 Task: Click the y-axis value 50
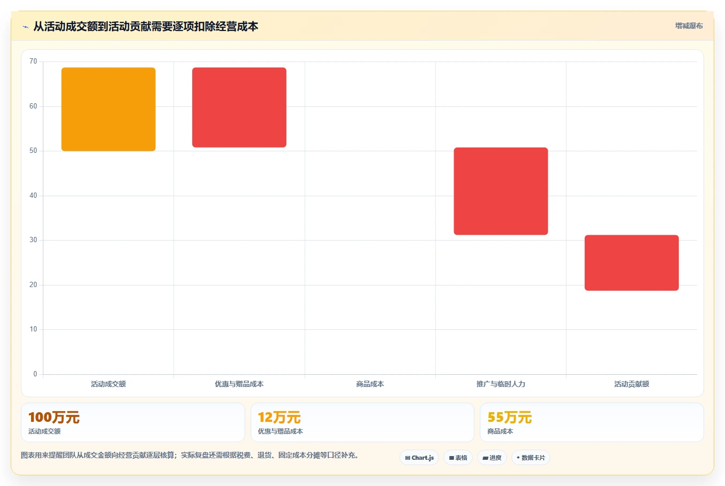[33, 151]
